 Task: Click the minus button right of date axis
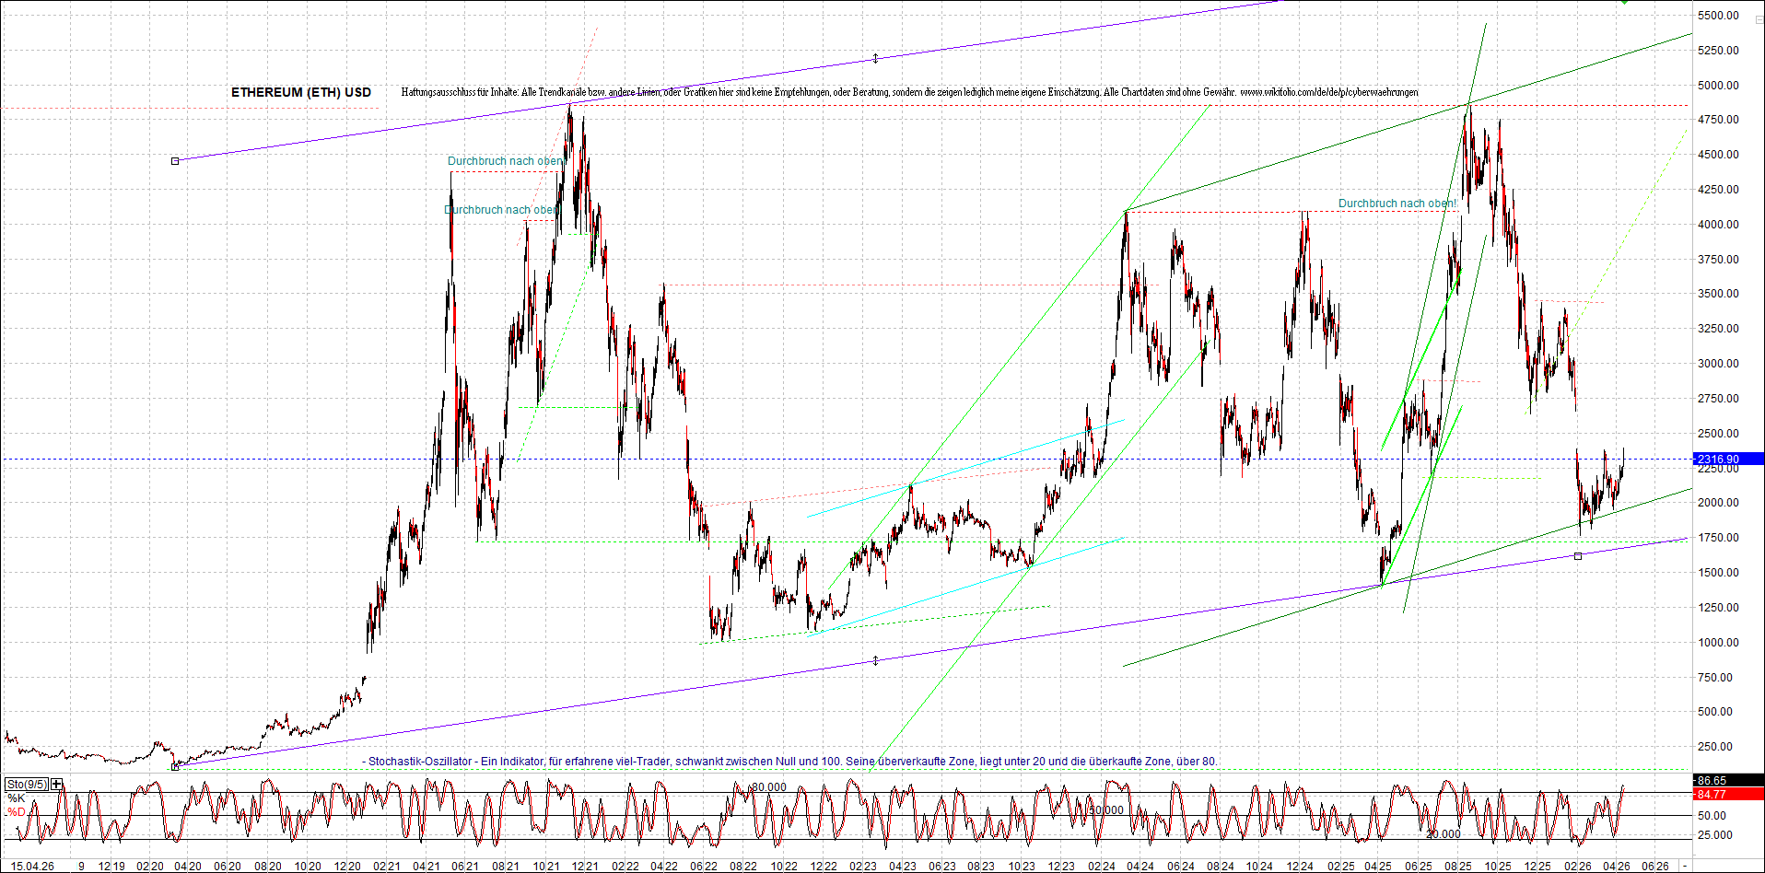click(1686, 866)
